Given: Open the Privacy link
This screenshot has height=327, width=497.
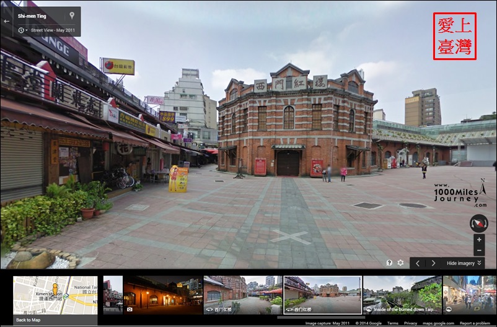Looking at the screenshot, I should pyautogui.click(x=410, y=323).
